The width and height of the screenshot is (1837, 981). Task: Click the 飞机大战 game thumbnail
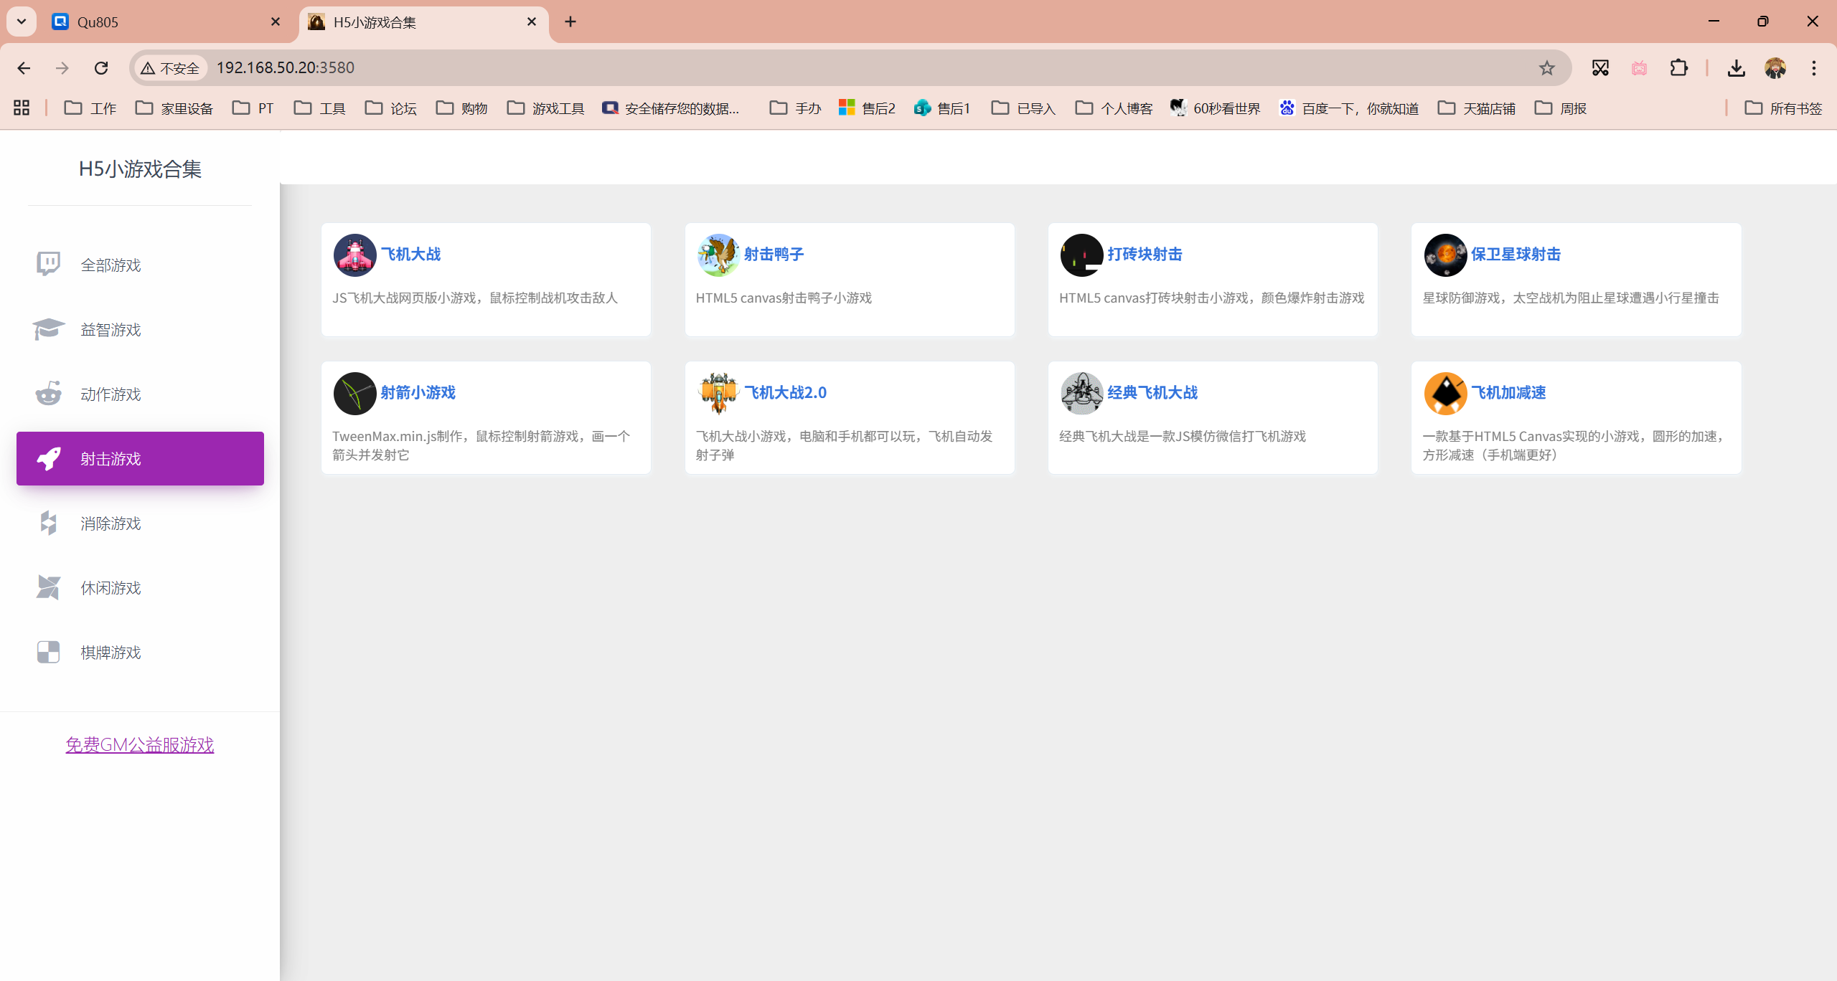354,255
